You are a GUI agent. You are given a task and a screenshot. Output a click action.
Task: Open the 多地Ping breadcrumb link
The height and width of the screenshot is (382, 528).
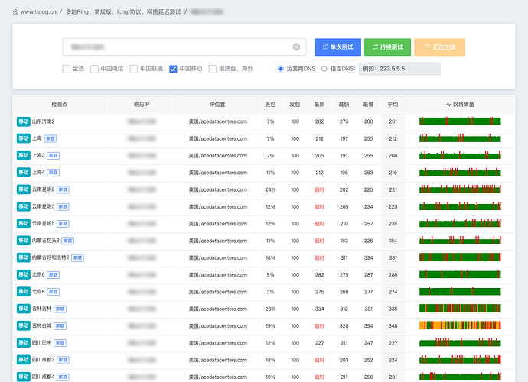[x=123, y=11]
